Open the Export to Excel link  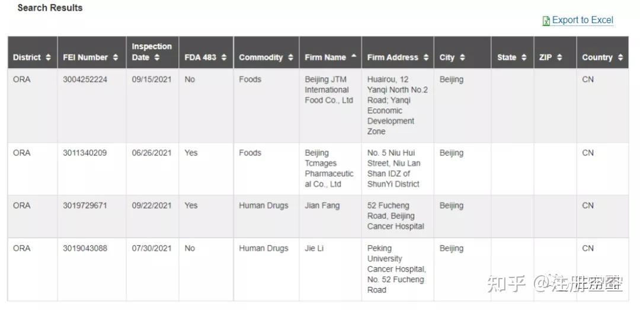(583, 20)
